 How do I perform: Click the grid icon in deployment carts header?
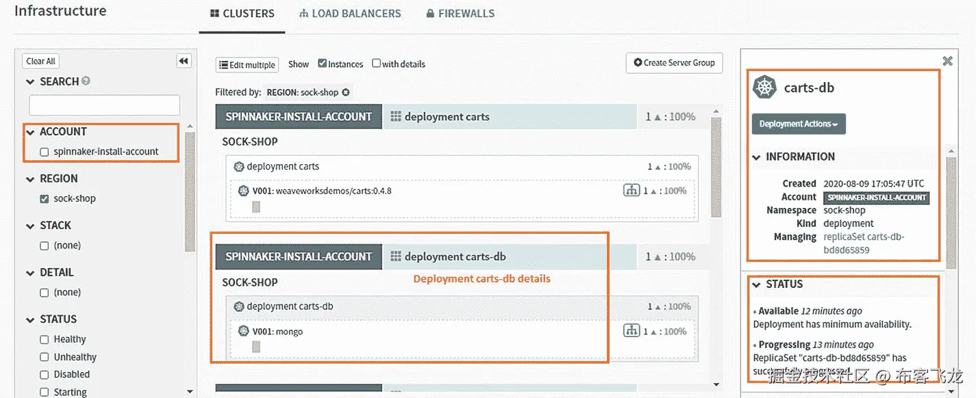396,116
